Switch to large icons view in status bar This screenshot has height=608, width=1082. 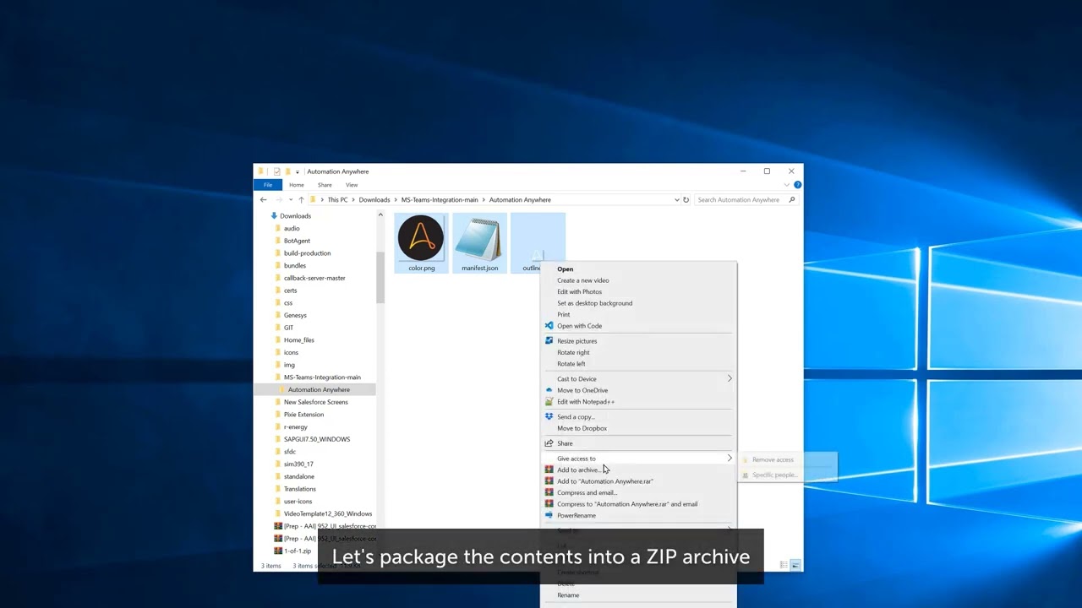pyautogui.click(x=795, y=565)
